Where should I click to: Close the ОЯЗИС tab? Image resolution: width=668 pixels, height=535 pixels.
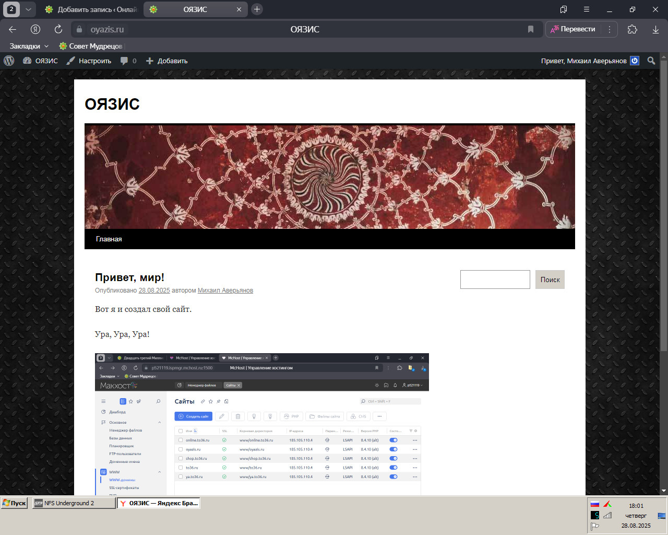[239, 9]
